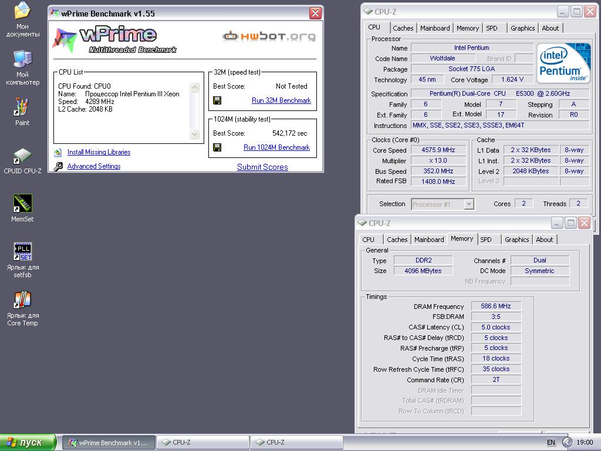Open the Start menu (пуск)
Image resolution: width=601 pixels, height=451 pixels.
pyautogui.click(x=28, y=442)
